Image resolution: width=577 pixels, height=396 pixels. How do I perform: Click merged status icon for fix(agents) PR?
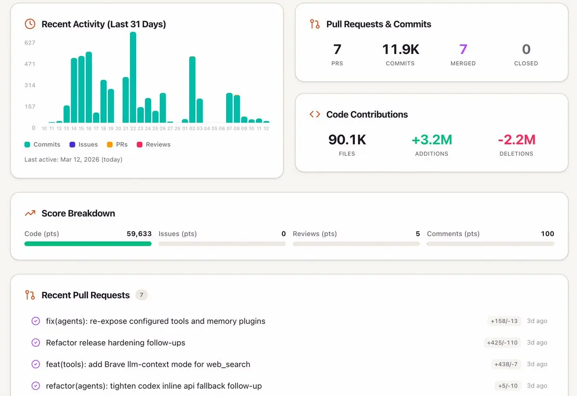[x=36, y=321]
